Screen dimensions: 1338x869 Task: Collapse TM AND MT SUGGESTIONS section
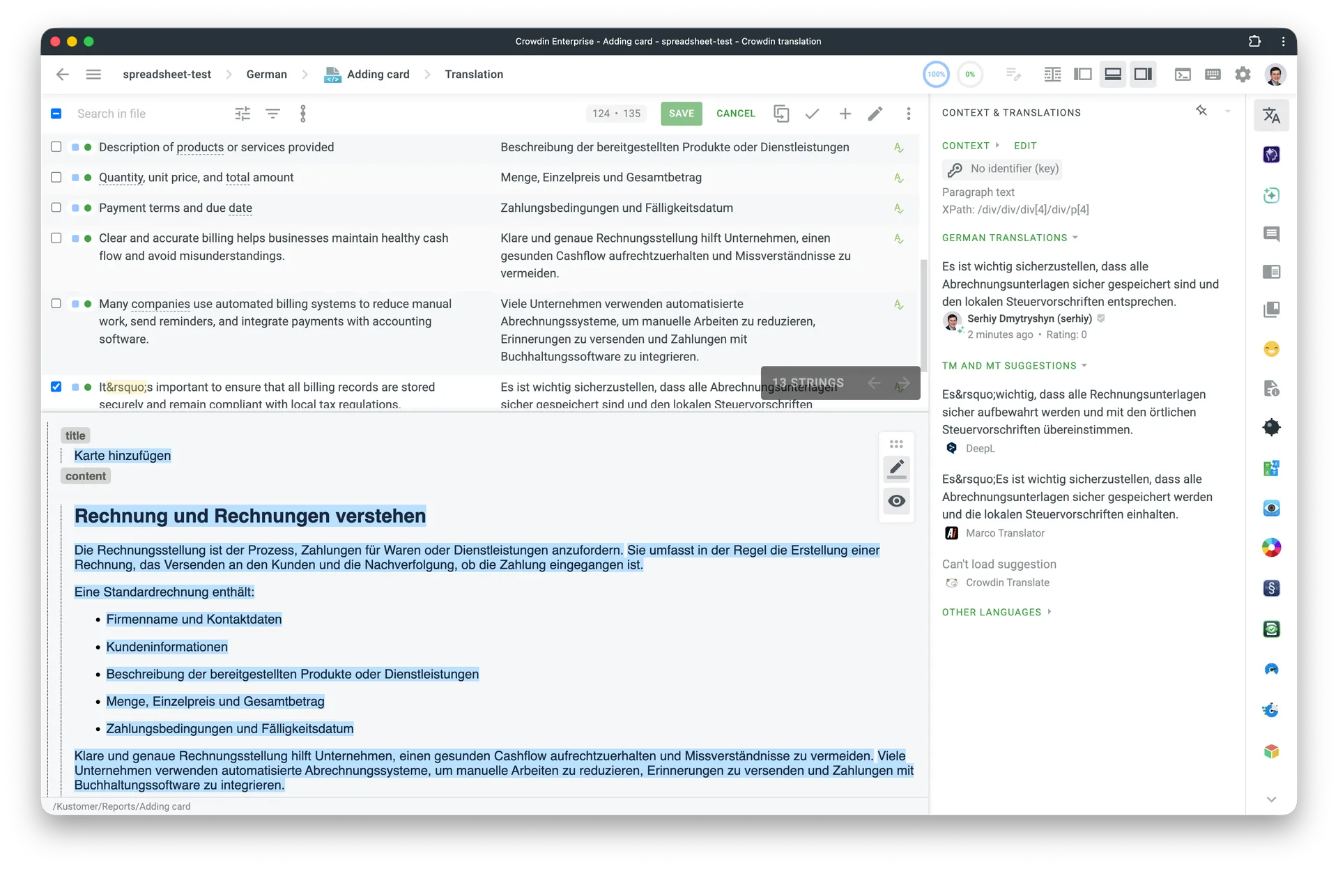pos(1084,365)
